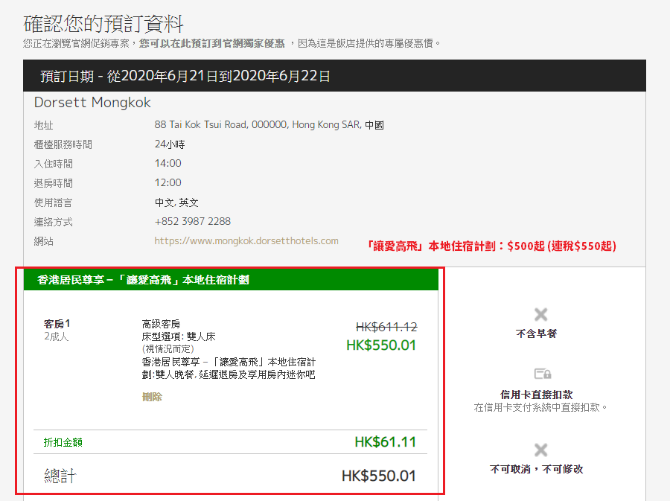The image size is (670, 501).
Task: Click the 不可取消，不可修改 label
Action: click(x=536, y=469)
